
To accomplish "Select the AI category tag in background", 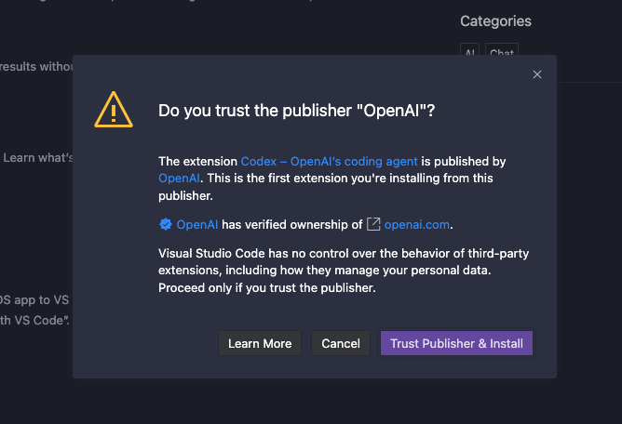I will coord(469,51).
